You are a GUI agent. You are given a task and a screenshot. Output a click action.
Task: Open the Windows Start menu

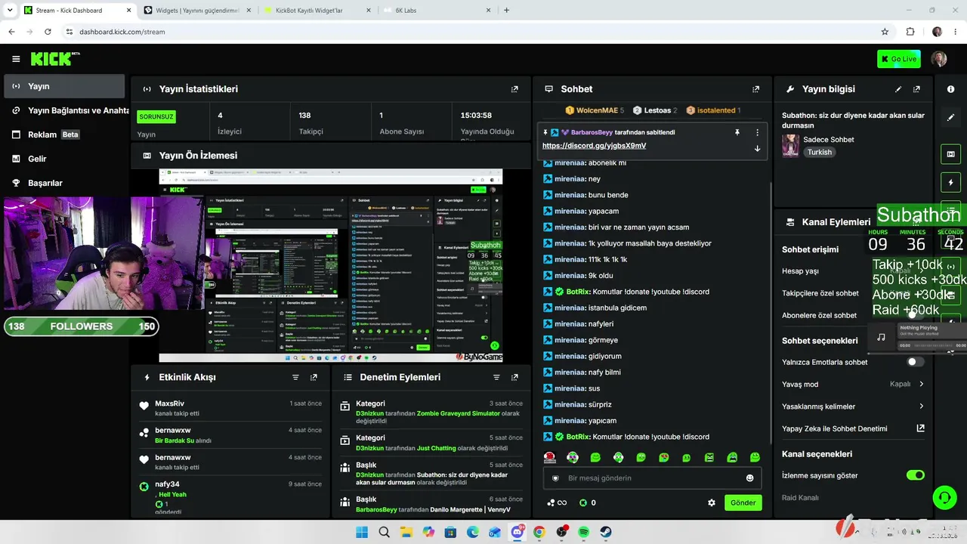point(362,532)
